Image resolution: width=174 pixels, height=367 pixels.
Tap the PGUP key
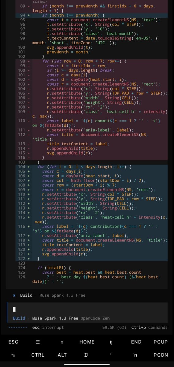click(x=161, y=342)
